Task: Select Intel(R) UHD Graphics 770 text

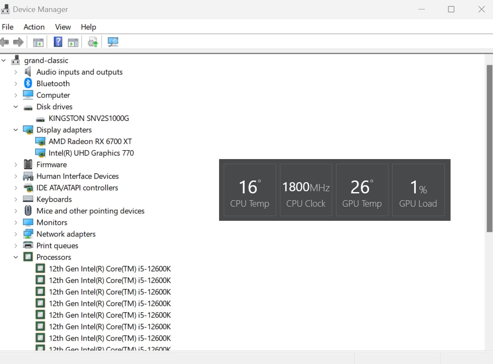Action: point(91,153)
